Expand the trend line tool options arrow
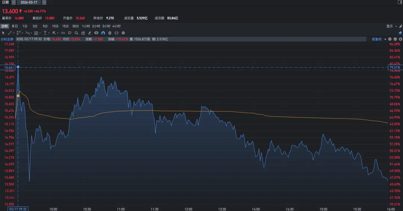Image resolution: width=403 pixels, height=211 pixels. pos(14,33)
